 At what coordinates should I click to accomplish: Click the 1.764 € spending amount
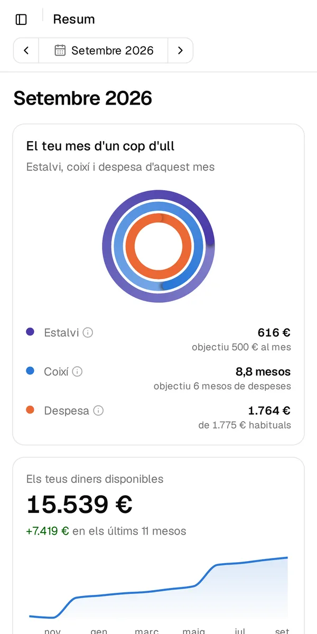tap(269, 411)
